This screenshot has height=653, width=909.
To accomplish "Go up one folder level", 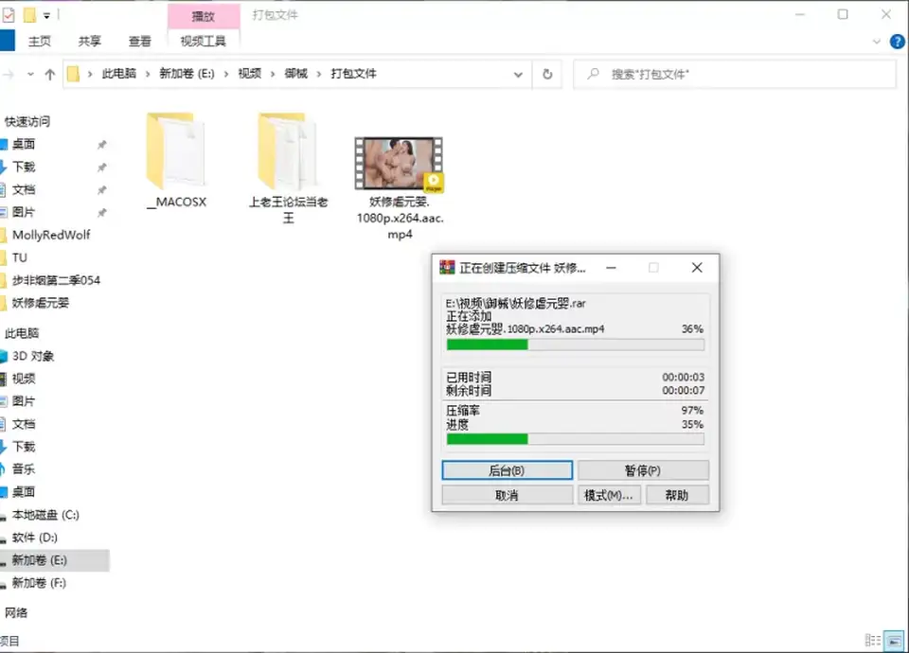I will point(50,74).
